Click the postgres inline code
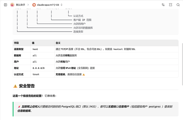The width and height of the screenshot is (183, 120). 155,106
